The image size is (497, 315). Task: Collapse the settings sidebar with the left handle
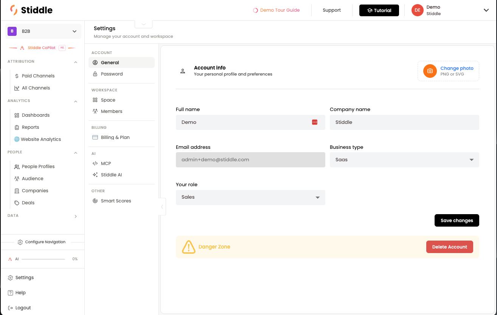point(162,207)
